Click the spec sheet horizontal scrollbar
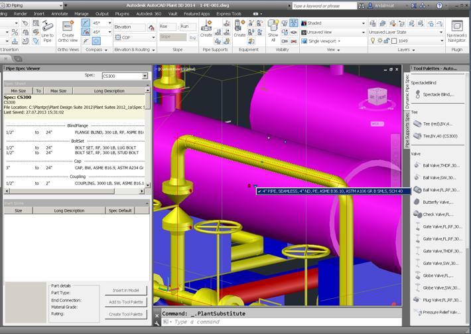The image size is (471, 334). point(74,191)
